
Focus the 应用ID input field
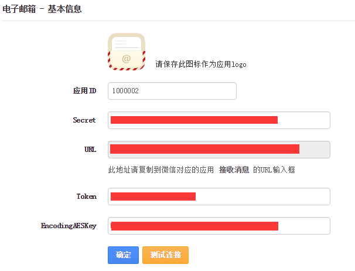tap(172, 91)
